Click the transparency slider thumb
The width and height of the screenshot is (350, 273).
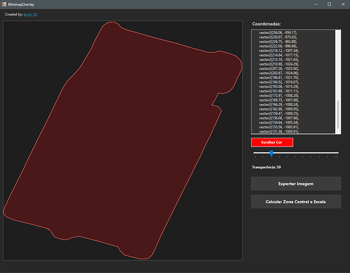click(x=271, y=153)
